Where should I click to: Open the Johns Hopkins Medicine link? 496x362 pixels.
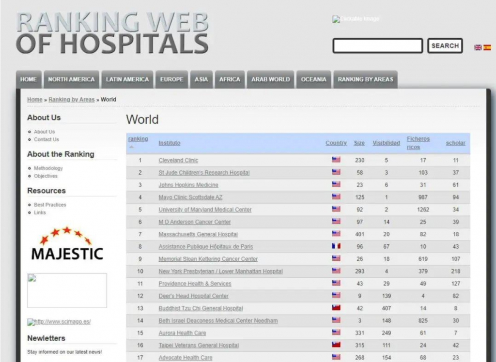tap(188, 185)
